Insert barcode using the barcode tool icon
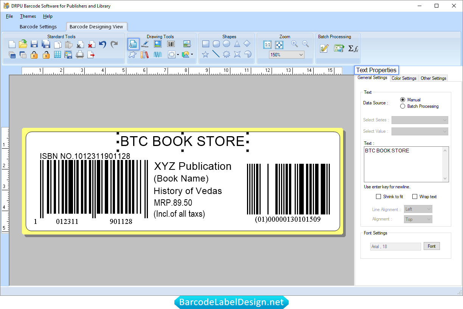The height and width of the screenshot is (309, 463). tap(171, 44)
